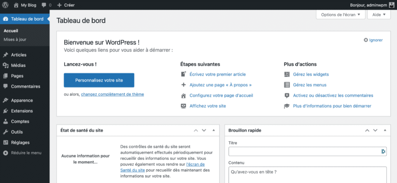Follow Écrivez votre premier article link

[x=218, y=75]
